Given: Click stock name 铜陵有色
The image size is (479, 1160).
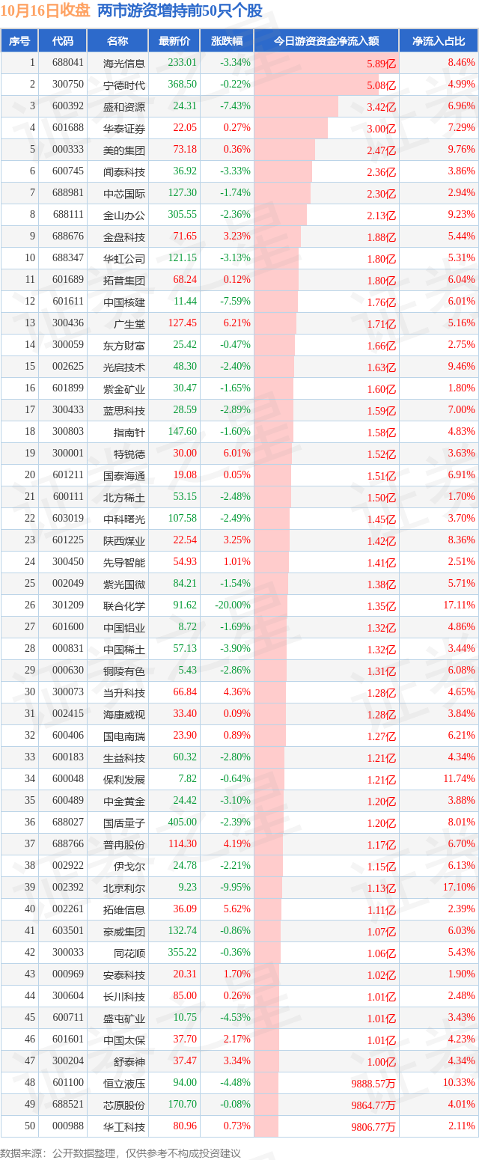Looking at the screenshot, I should (124, 671).
